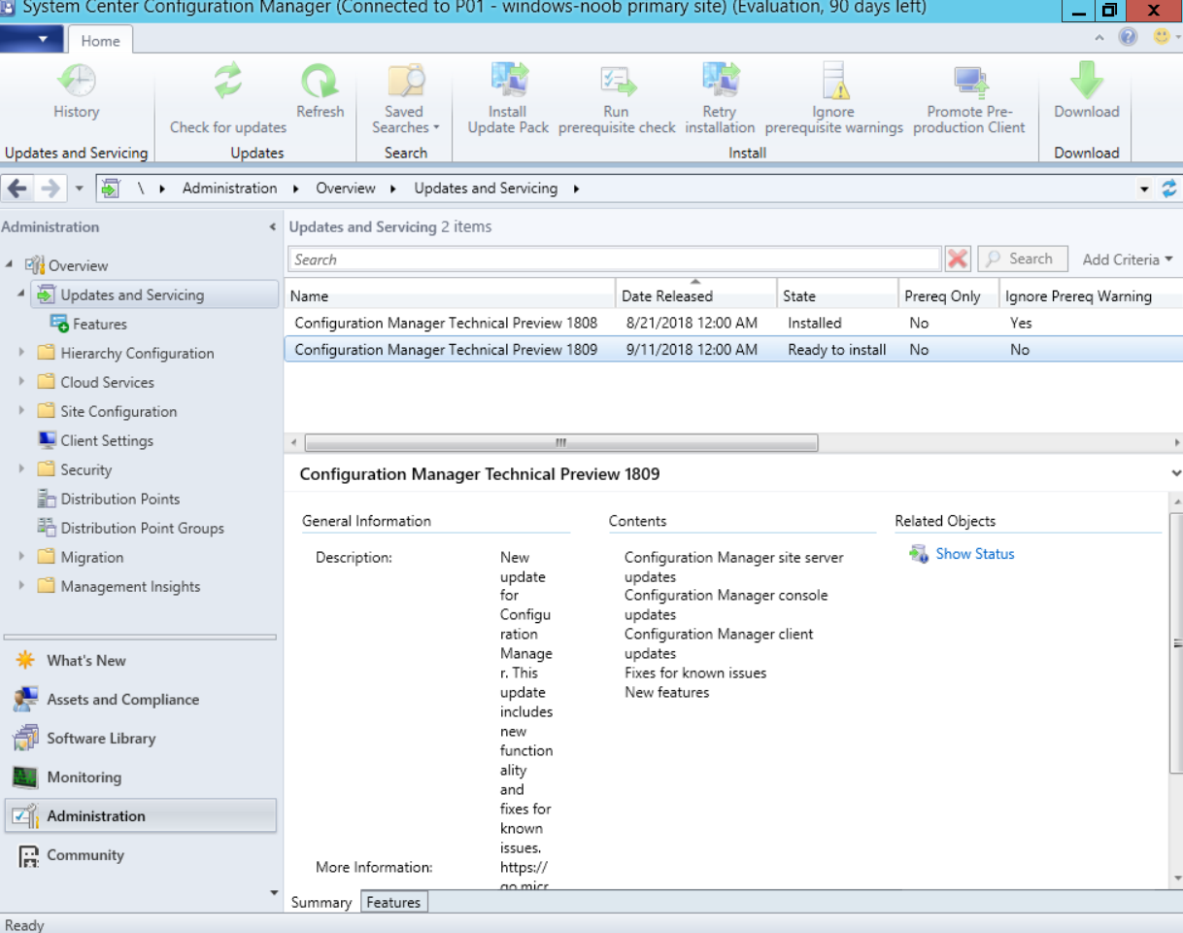
Task: Collapse the Administration navigation pane
Action: coord(273,227)
